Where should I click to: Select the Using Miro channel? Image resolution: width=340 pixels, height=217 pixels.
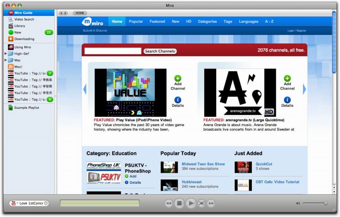point(29,47)
